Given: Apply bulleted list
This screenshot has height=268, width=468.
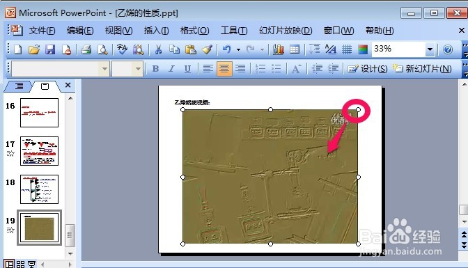Looking at the screenshot, I should [276, 69].
